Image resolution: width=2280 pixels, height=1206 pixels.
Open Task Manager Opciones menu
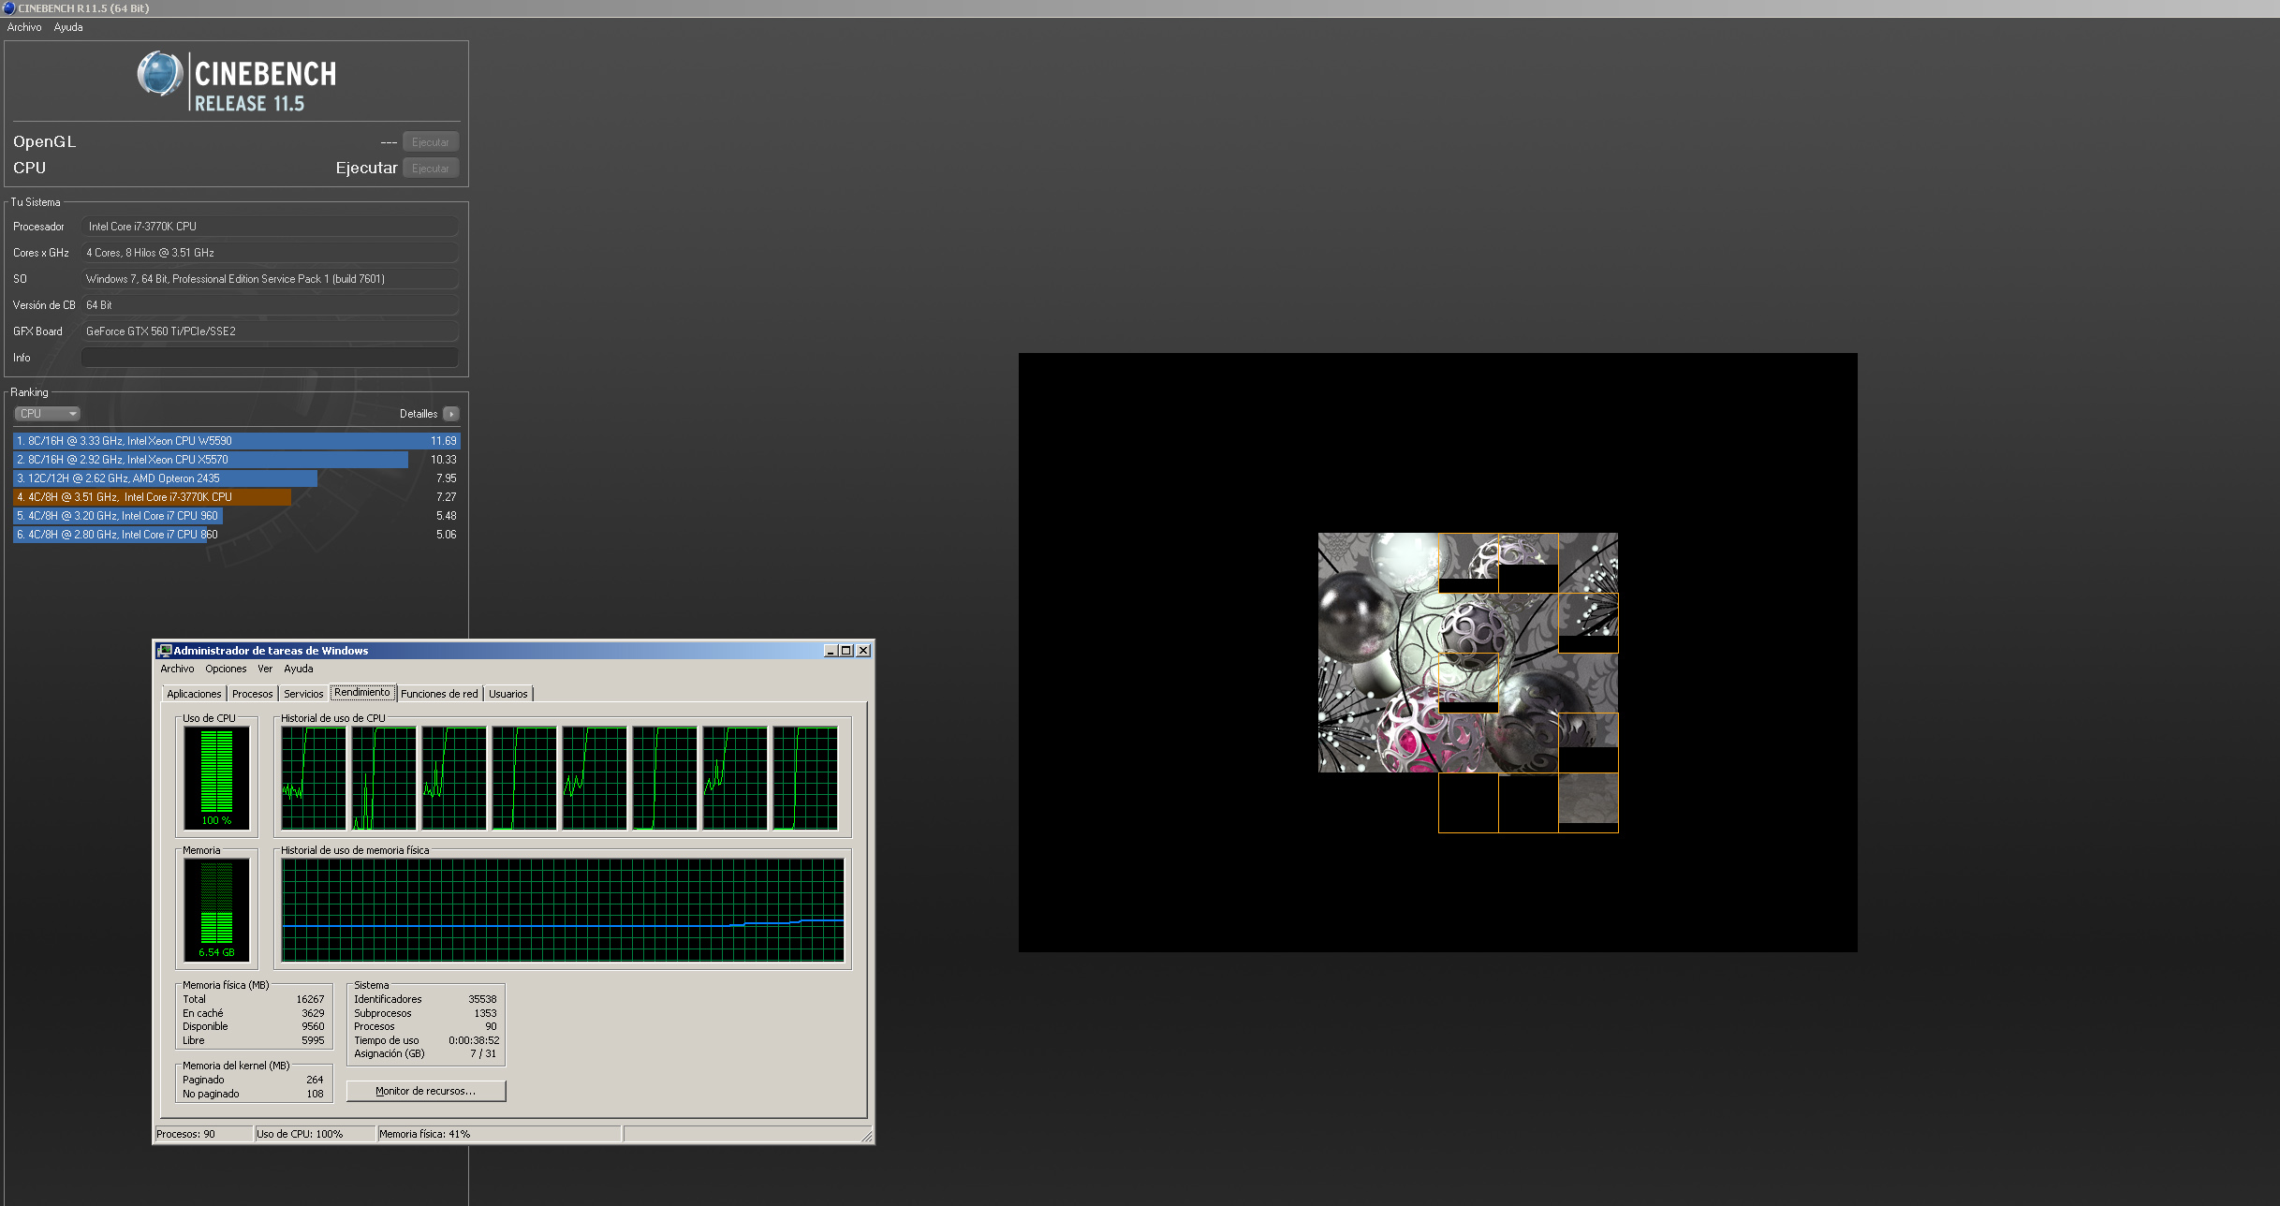tap(226, 669)
